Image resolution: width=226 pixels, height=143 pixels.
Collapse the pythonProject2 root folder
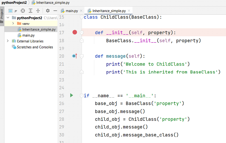click(x=8, y=18)
